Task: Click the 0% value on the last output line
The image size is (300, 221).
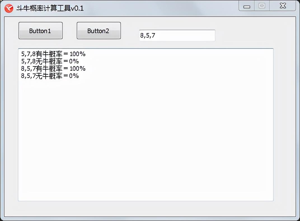Action: [74, 76]
